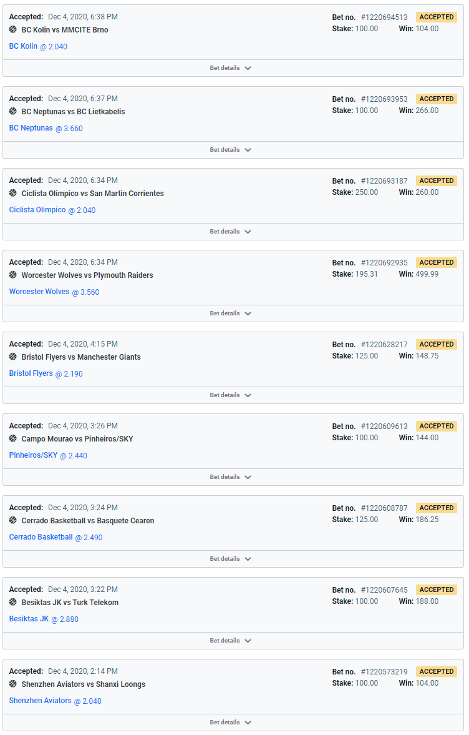
Task: Open the Ciclista Olimpico @ 2.040 selection link
Action: (52, 210)
